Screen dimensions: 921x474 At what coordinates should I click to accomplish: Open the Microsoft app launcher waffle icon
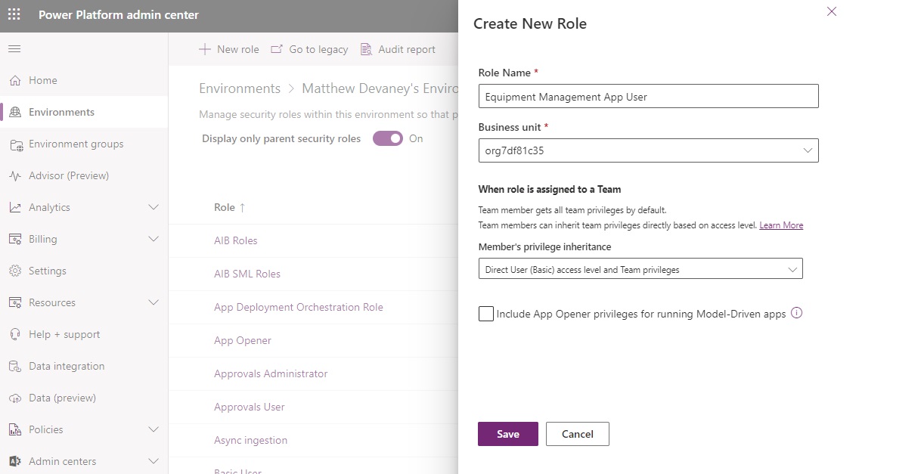[x=14, y=14]
